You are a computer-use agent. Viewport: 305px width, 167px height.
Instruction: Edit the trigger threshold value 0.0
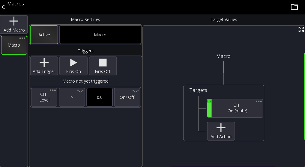click(100, 97)
